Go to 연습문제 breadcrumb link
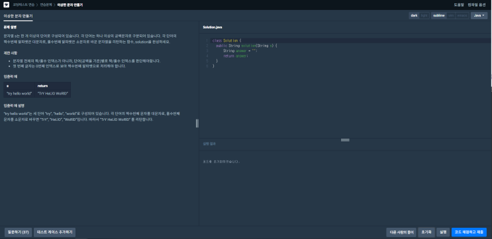Screen dimensions: 492x239 [46, 5]
